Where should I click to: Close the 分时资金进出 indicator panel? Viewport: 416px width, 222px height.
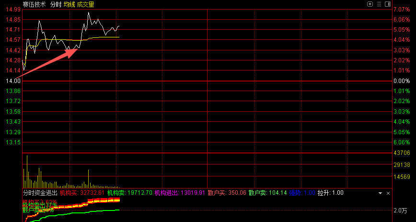click(x=388, y=193)
